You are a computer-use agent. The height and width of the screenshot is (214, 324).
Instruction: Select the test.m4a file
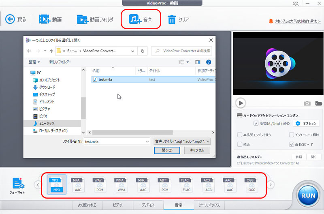[x=153, y=79]
